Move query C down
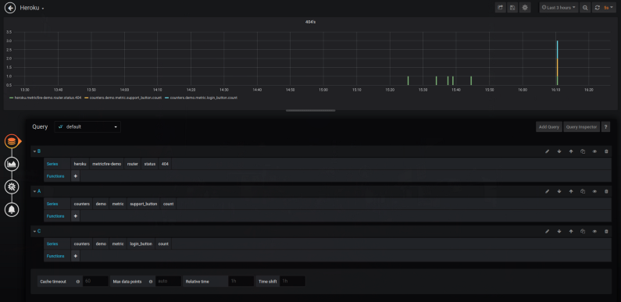Screen dimensions: 621x302 (559, 231)
